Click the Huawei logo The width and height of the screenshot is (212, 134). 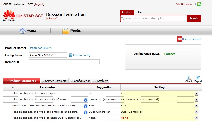(x=9, y=16)
